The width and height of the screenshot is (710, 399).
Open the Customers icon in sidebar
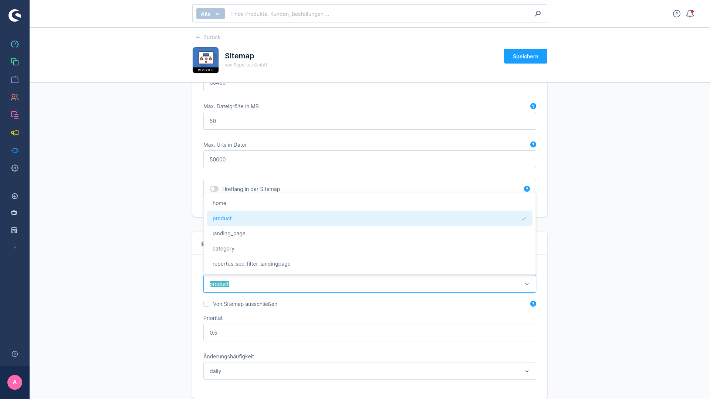click(x=15, y=97)
